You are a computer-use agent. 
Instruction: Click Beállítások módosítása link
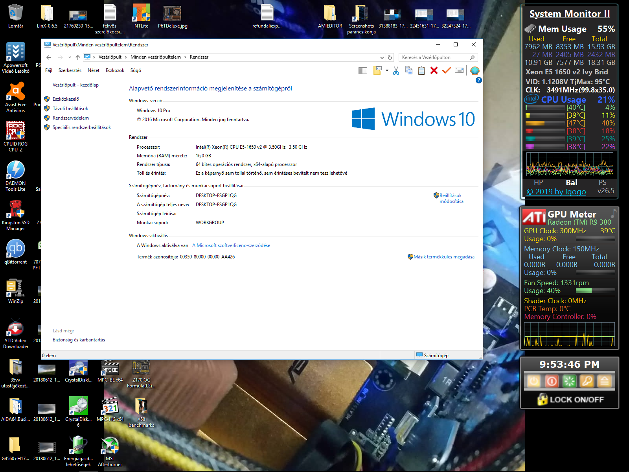coord(451,198)
